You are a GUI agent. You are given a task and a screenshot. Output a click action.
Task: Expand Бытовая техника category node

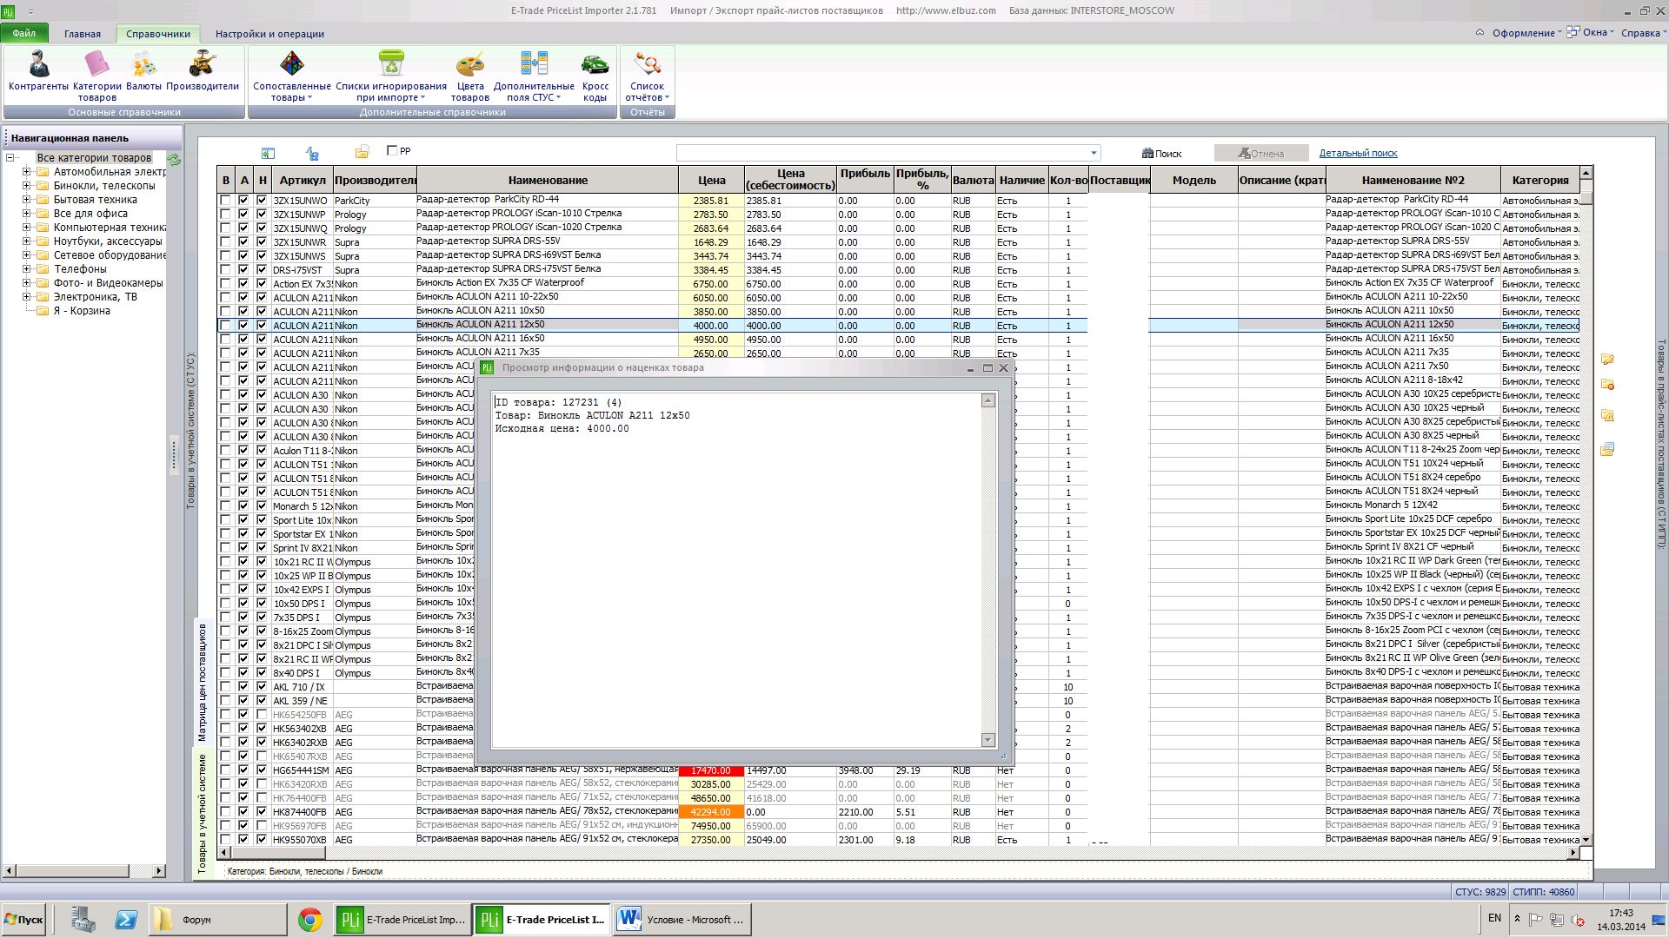pyautogui.click(x=26, y=200)
